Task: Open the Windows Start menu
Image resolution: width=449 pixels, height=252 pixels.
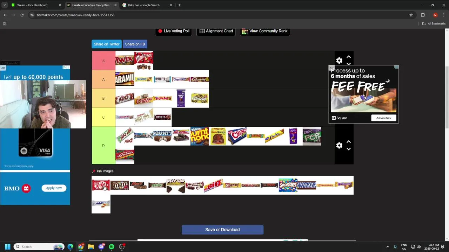Action: 7,247
